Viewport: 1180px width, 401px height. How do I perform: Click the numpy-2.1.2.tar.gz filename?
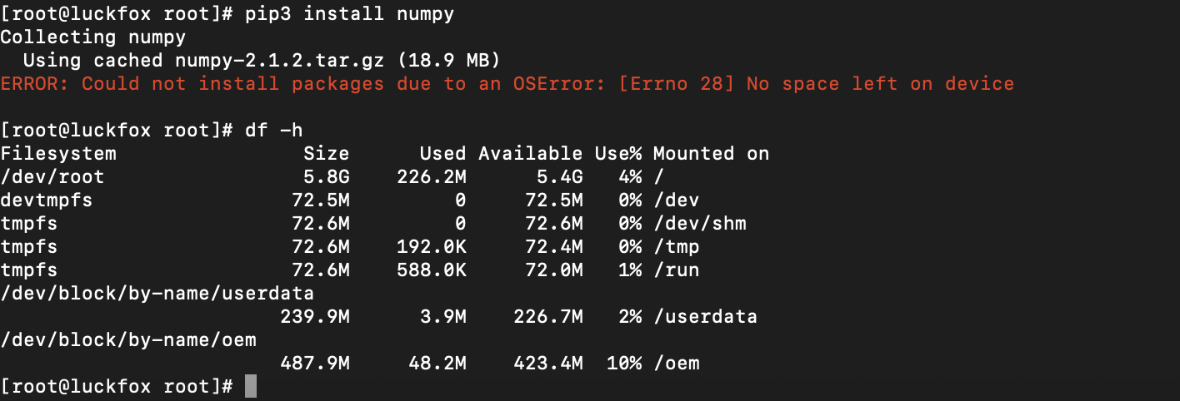280,60
